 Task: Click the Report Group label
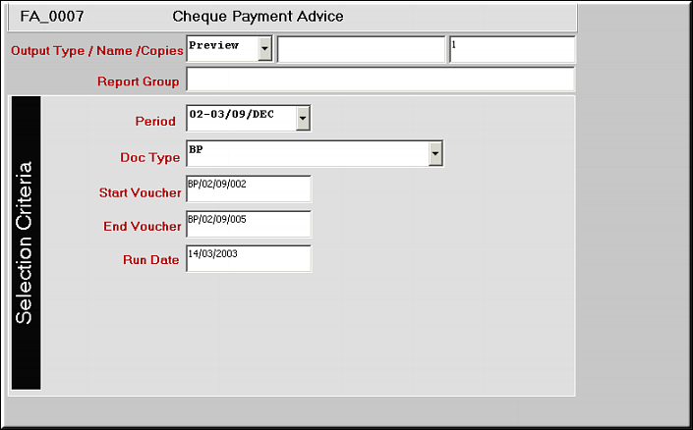[138, 81]
